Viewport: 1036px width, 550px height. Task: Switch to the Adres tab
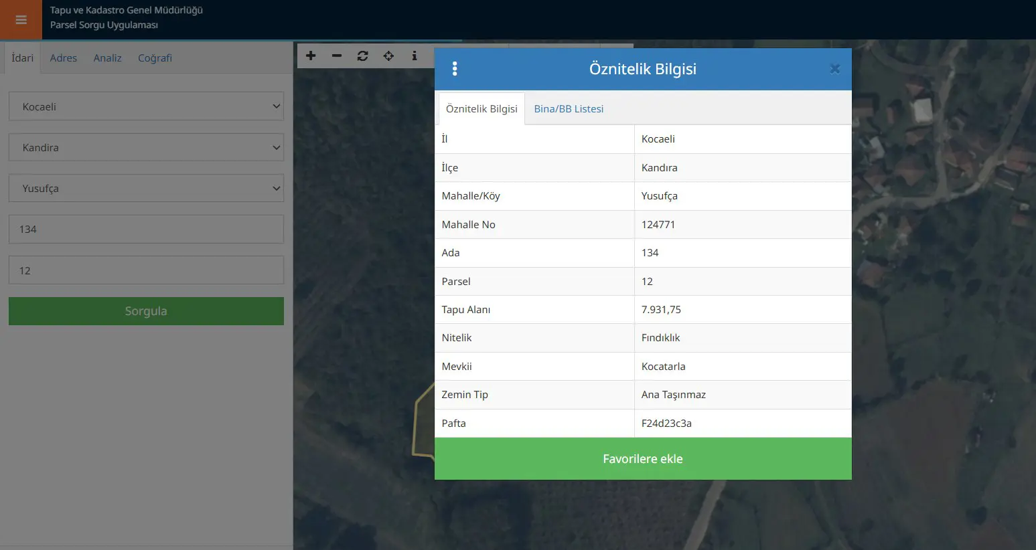pos(64,58)
